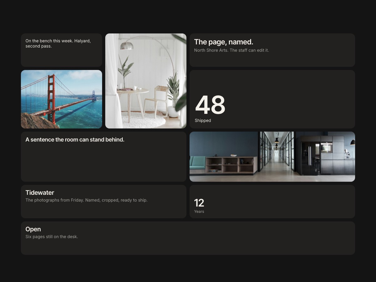The width and height of the screenshot is (376, 282).
Task: Click the 'Open' heading
Action: 33,229
